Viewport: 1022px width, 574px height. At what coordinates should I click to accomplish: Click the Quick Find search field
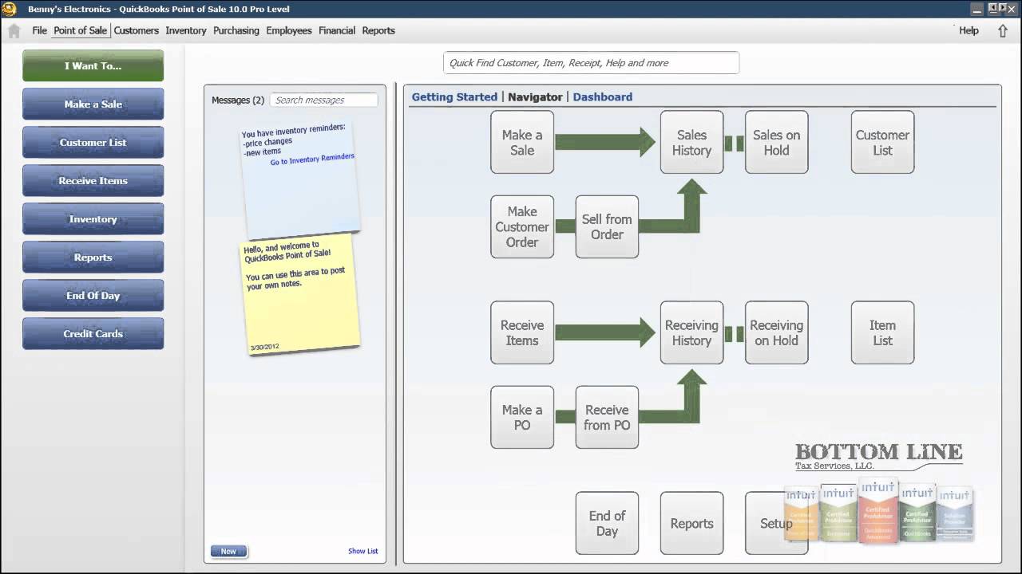[591, 63]
